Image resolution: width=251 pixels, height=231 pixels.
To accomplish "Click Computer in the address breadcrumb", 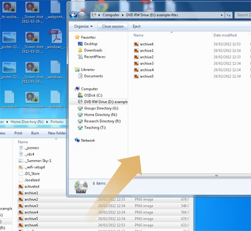I will [111, 15].
